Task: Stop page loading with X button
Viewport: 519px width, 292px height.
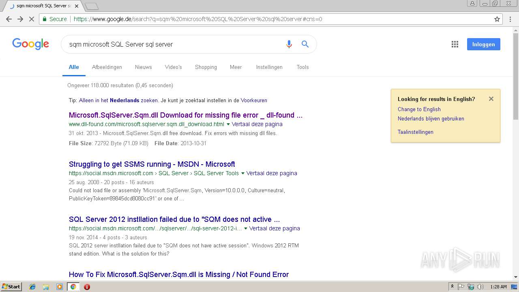Action: 32,19
